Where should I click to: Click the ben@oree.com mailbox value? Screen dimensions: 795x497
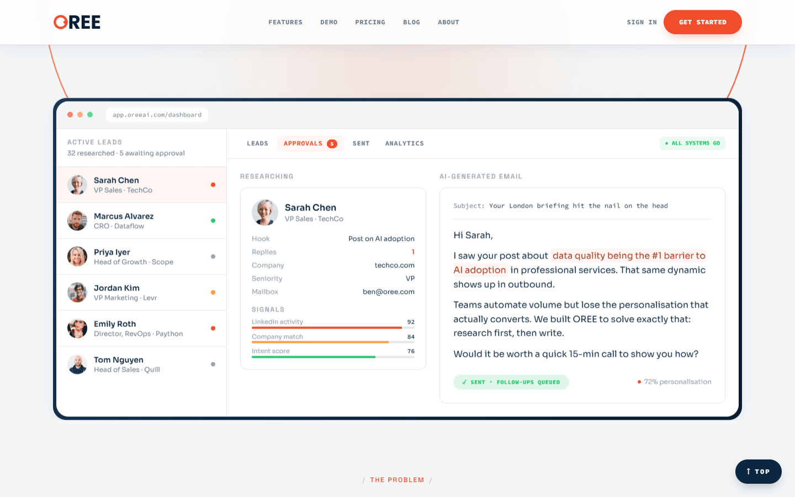(389, 292)
